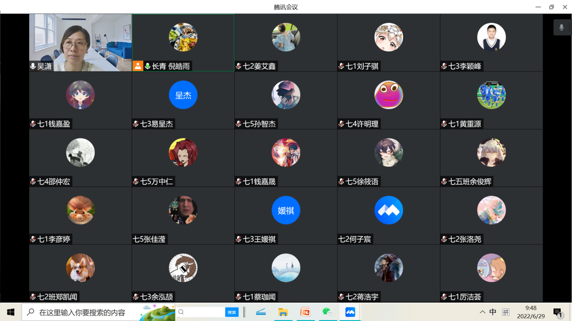Click the food photo avatar of 长青 倪皓雨

183,37
